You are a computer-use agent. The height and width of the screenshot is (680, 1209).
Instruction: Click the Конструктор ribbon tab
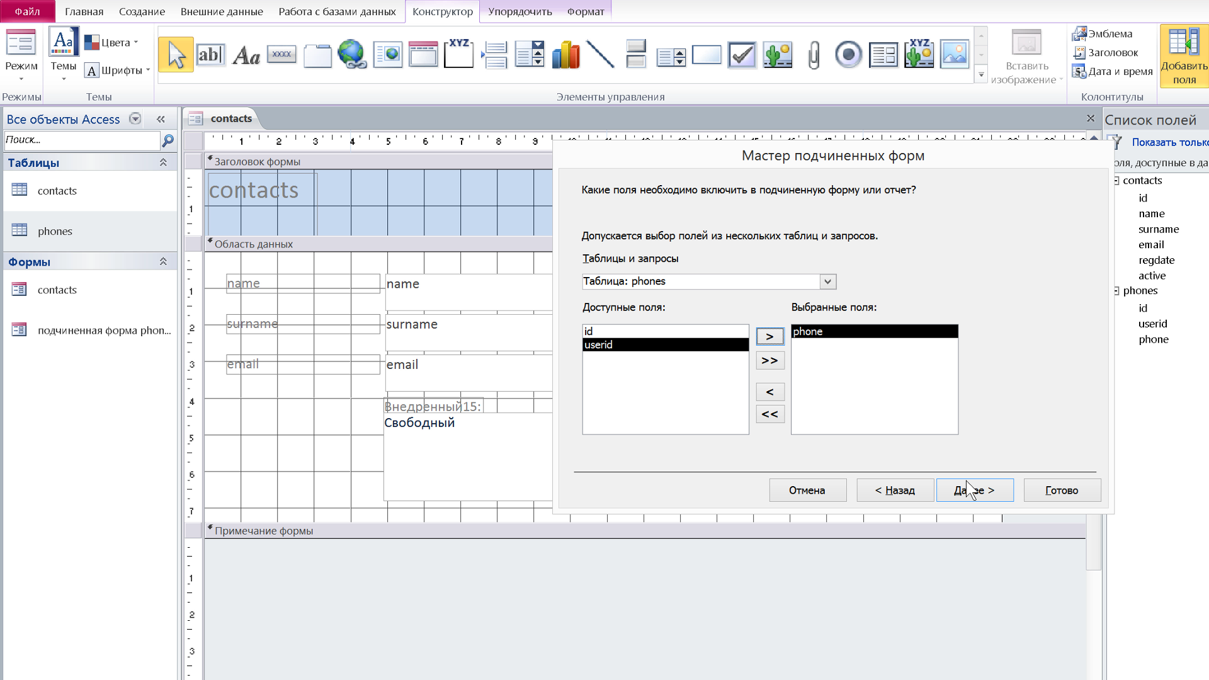443,11
